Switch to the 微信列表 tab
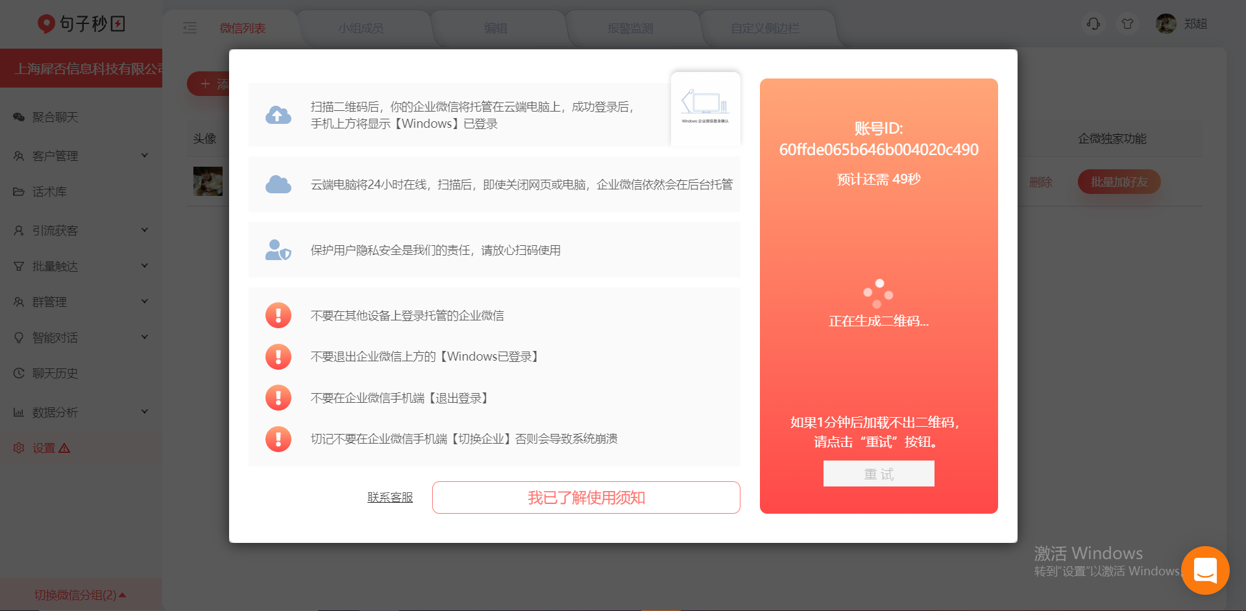The height and width of the screenshot is (611, 1246). pos(243,29)
